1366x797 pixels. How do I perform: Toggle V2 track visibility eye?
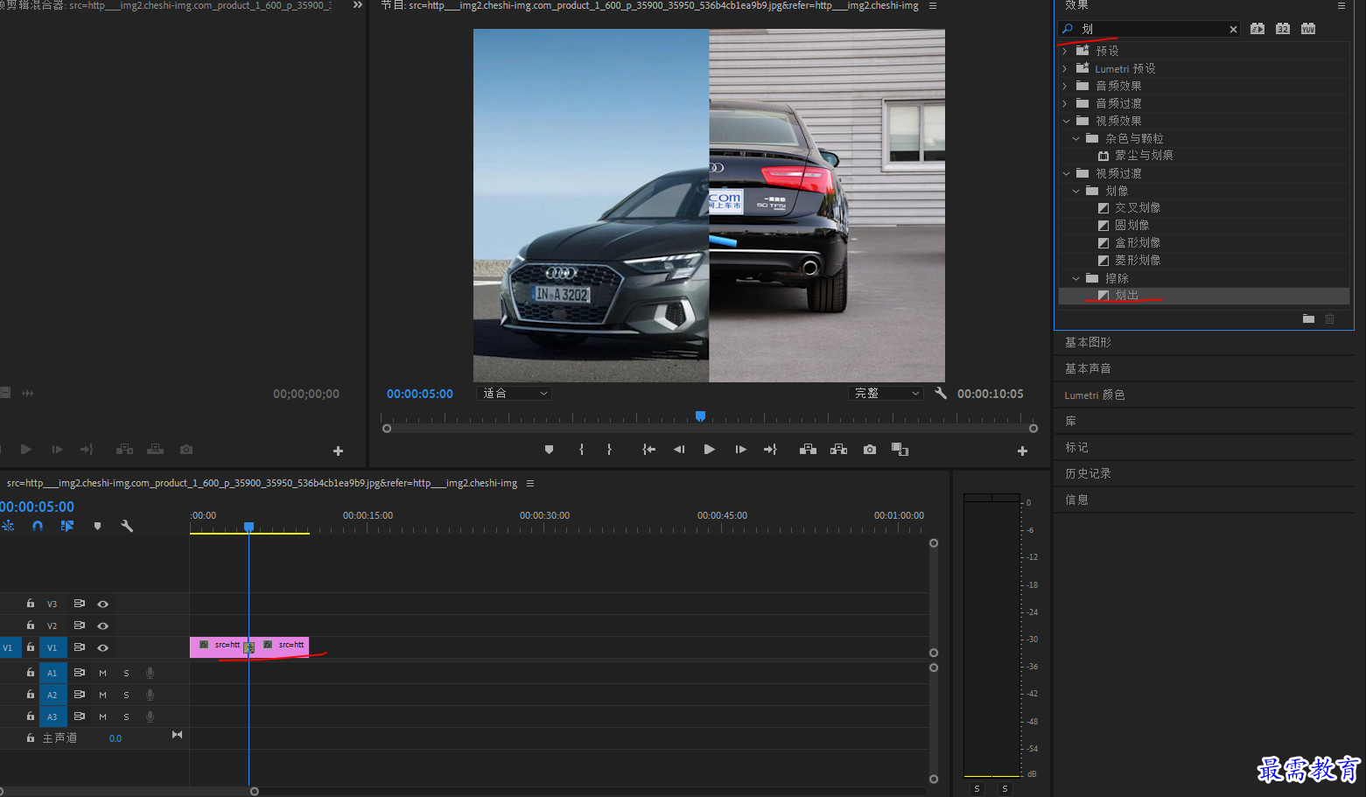pyautogui.click(x=102, y=626)
